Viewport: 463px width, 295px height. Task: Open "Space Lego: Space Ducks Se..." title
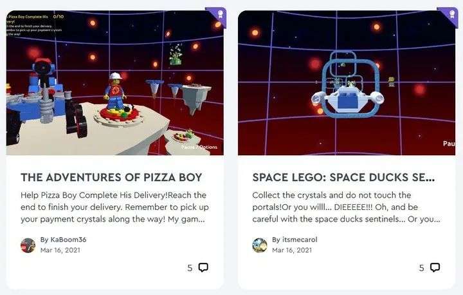point(343,177)
